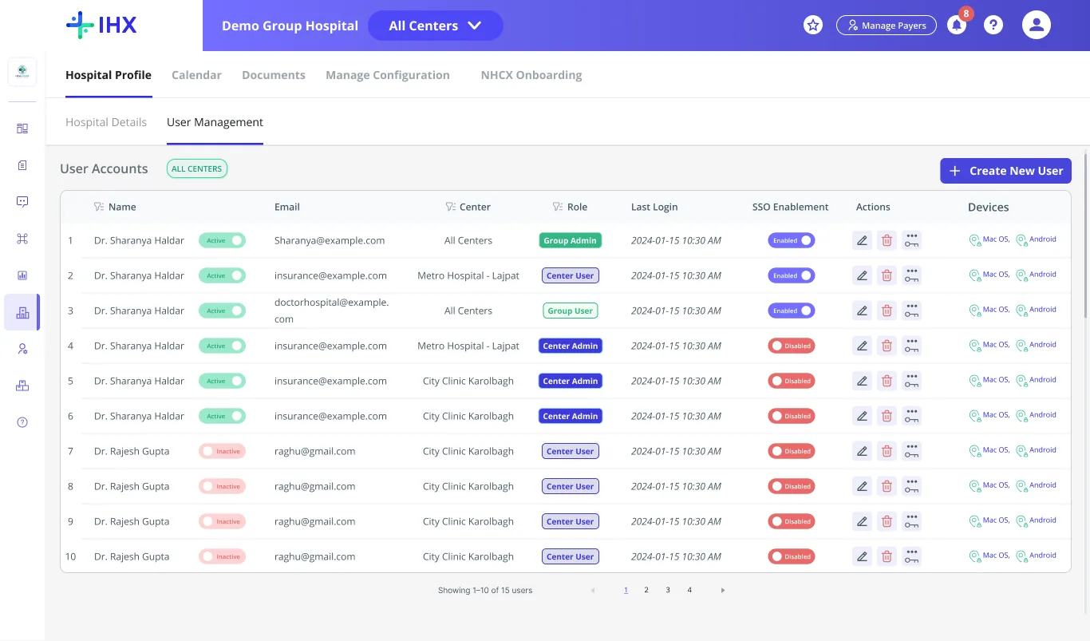The height and width of the screenshot is (641, 1090).
Task: Open the Role column filter
Action: tap(558, 207)
